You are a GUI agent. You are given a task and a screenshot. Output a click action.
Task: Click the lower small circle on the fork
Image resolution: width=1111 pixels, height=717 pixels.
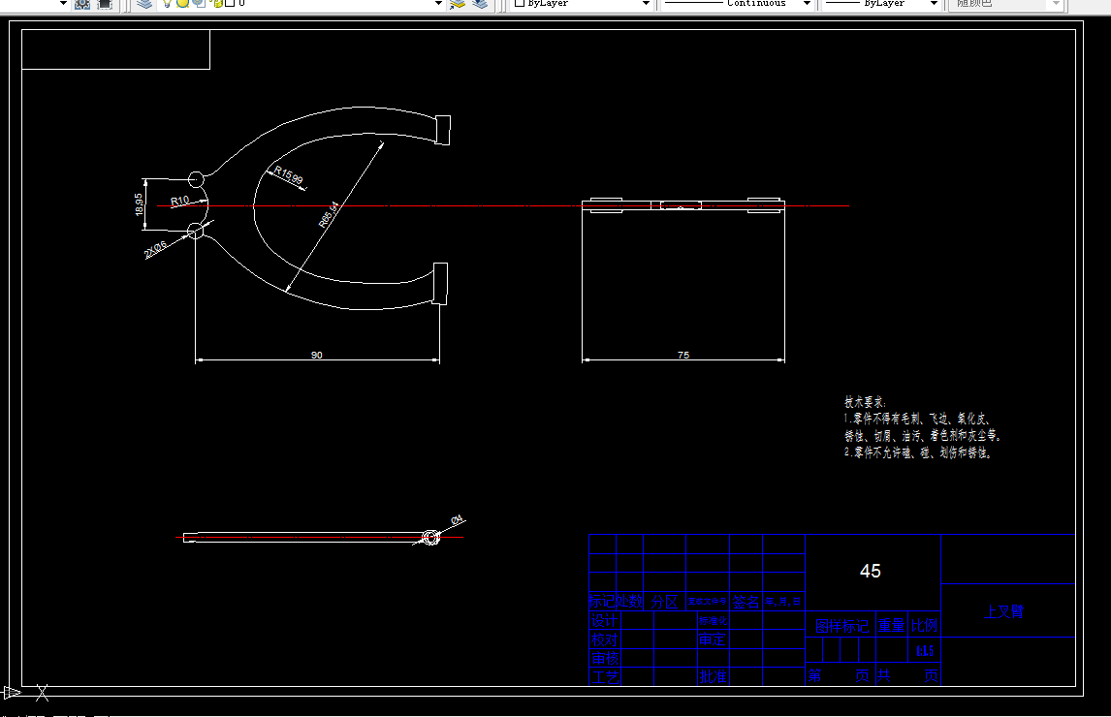pos(196,231)
